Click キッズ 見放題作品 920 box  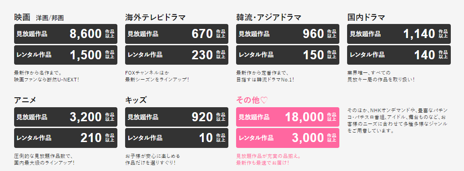177,117
